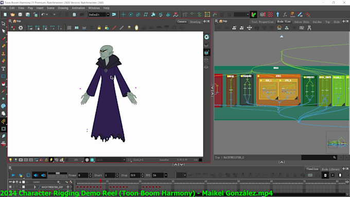Click Top in Node View breadcrumb path
Viewport: 350px width, 197px height.
[x=217, y=157]
